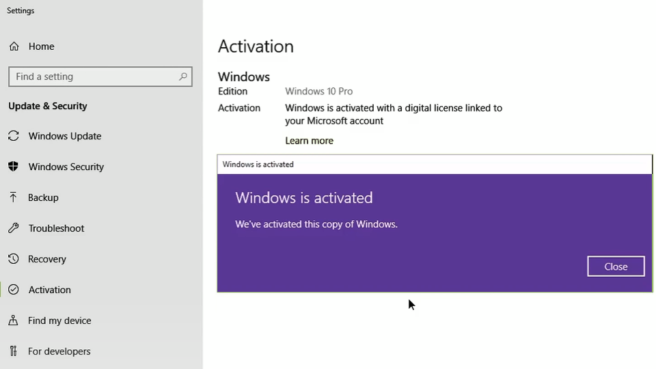Viewport: 656px width, 369px height.
Task: Open the Windows Update page
Action: pyautogui.click(x=65, y=136)
